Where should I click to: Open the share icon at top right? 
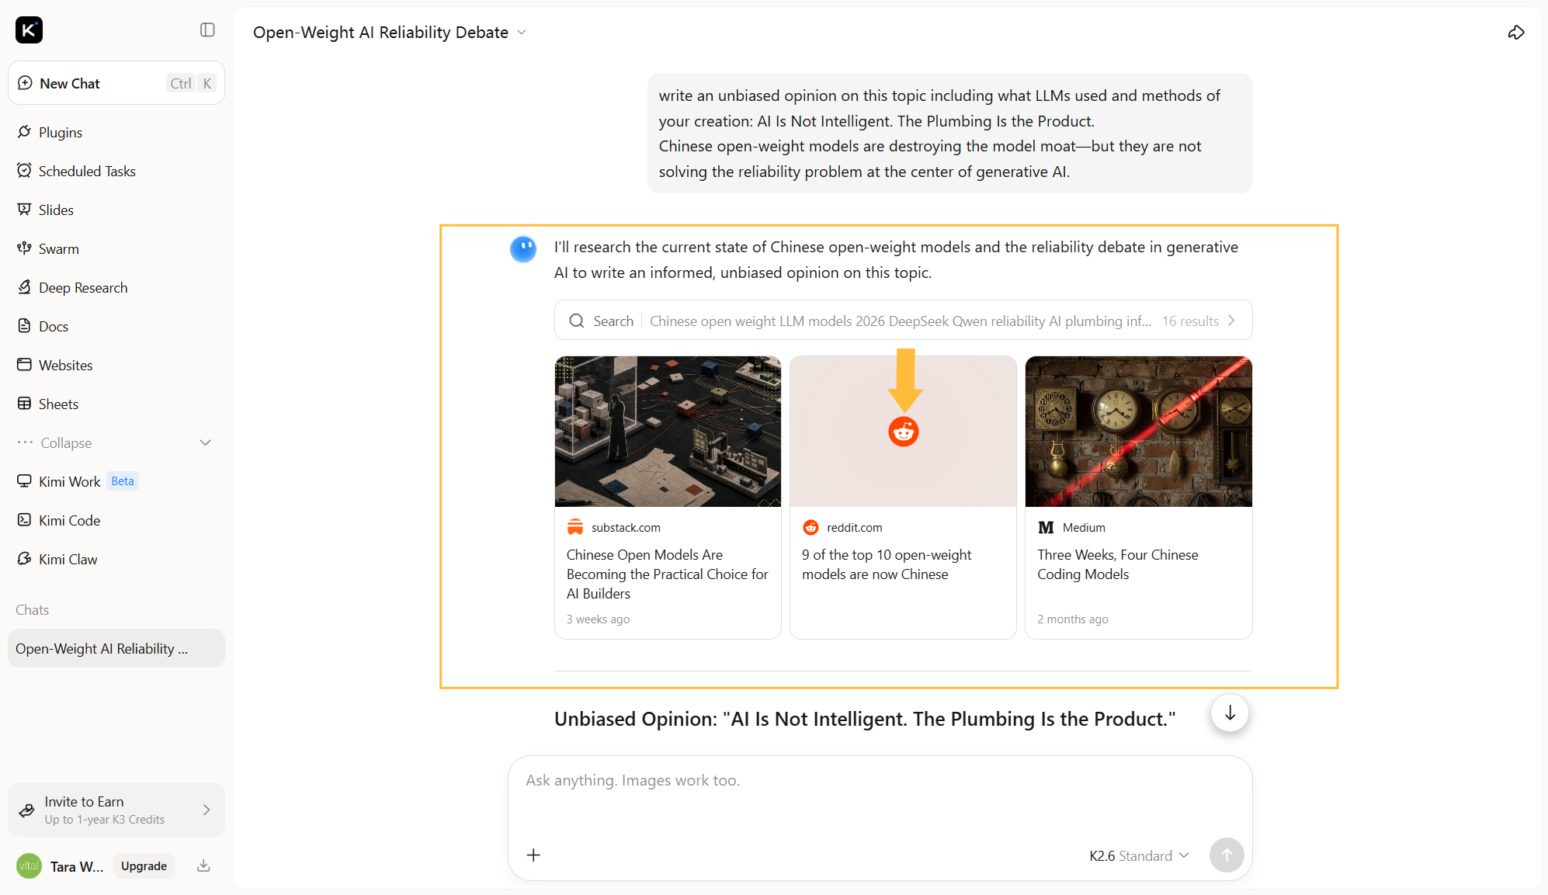pyautogui.click(x=1516, y=33)
